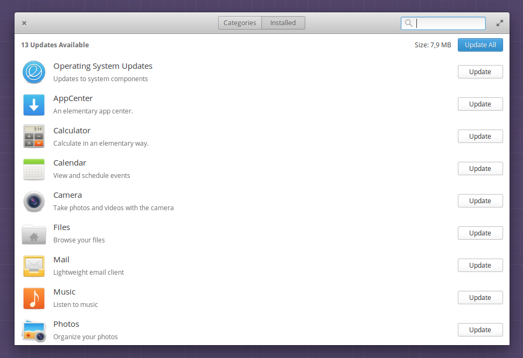Click the Operating System Updates elementary logo icon

34,72
